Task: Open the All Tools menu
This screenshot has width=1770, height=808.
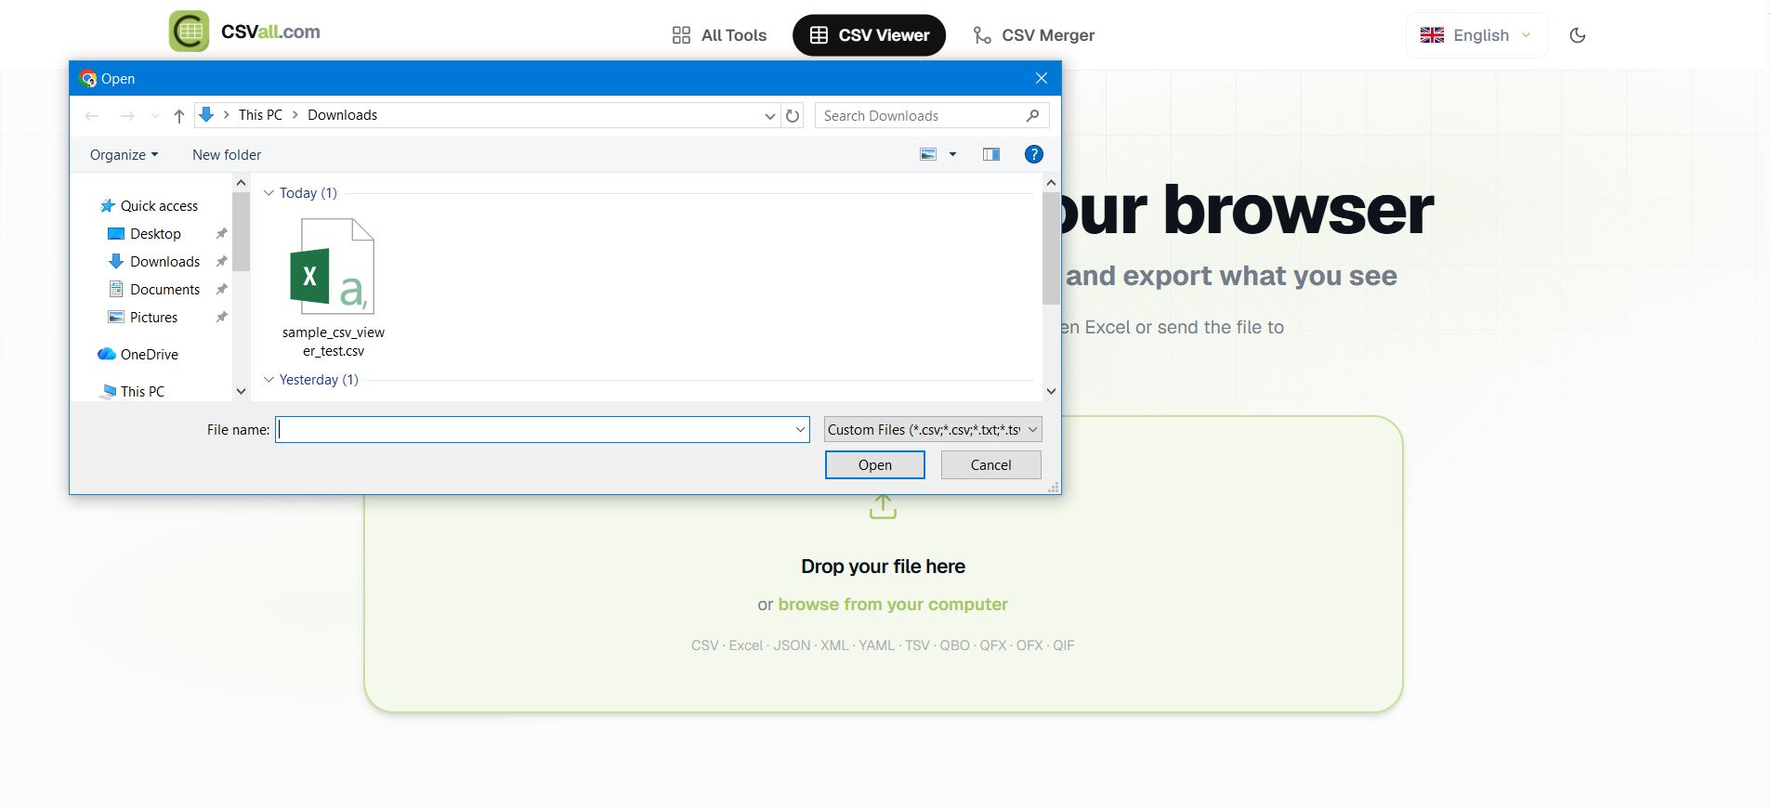Action: (x=719, y=35)
